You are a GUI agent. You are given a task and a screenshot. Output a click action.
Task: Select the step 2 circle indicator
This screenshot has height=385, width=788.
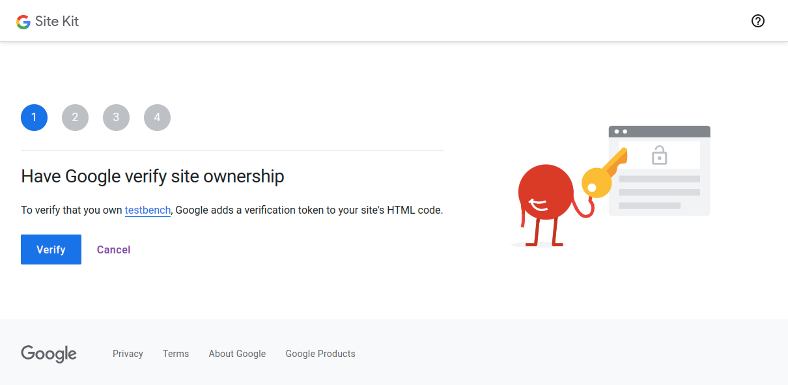pos(75,117)
